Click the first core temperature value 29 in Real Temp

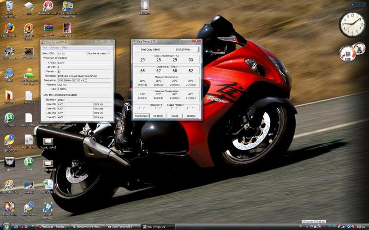tap(143, 60)
